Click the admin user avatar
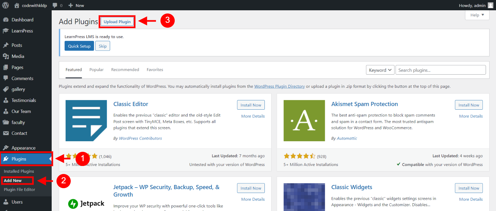The width and height of the screenshot is (496, 211). (491, 5)
